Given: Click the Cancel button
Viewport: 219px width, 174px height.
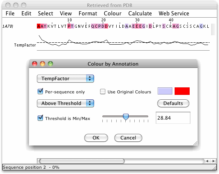Looking at the screenshot, I should pyautogui.click(x=128, y=138).
